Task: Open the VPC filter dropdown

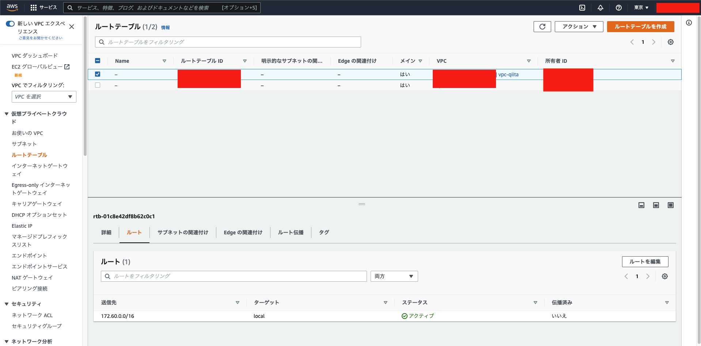Action: (x=44, y=97)
